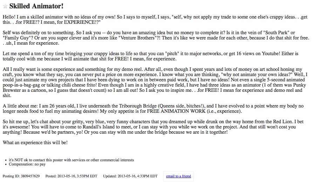
Task: Click the line "What an experience this will be!"
Action: (35, 142)
